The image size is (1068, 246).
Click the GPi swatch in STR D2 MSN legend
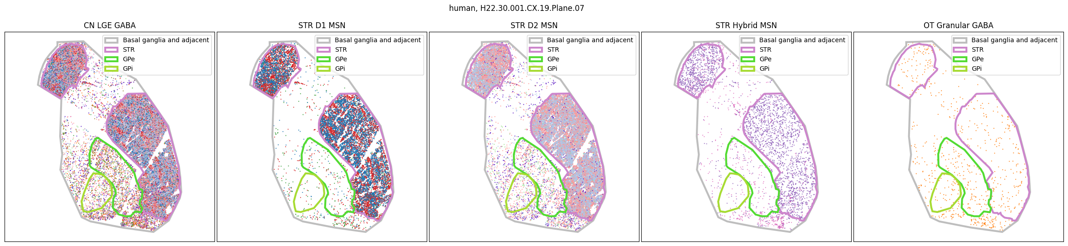[536, 69]
